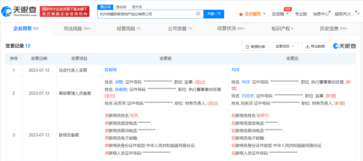Click the 数据纠错 button
The width and height of the screenshot is (363, 161).
click(x=255, y=46)
